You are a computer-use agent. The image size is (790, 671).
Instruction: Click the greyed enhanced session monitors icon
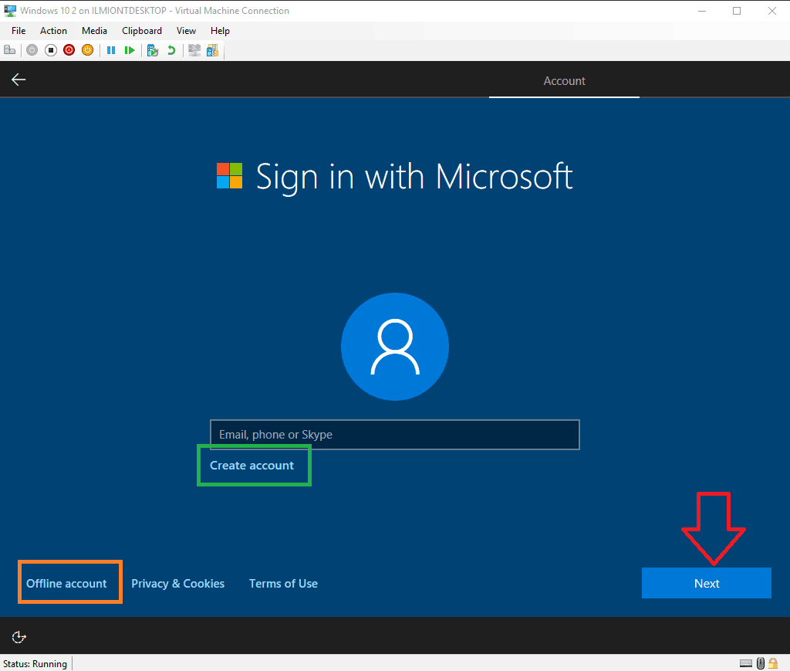click(x=194, y=50)
